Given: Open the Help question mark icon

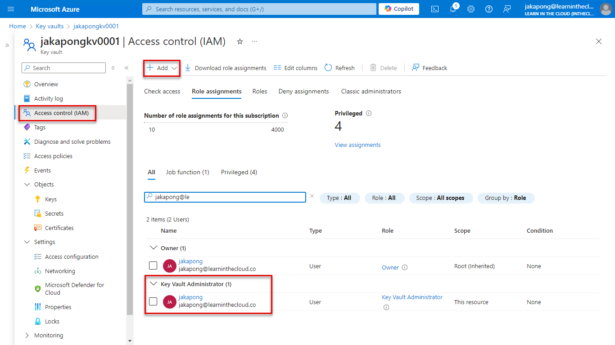Looking at the screenshot, I should 489,9.
